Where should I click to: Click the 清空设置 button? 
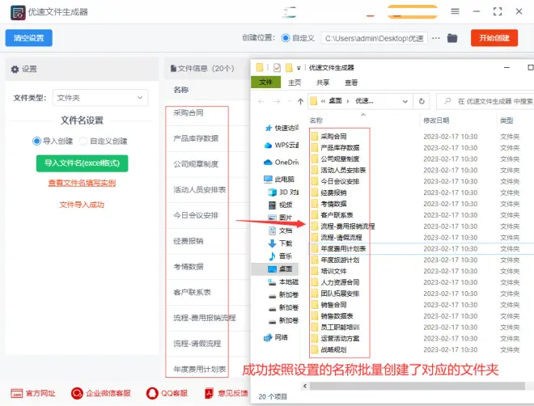(x=28, y=38)
